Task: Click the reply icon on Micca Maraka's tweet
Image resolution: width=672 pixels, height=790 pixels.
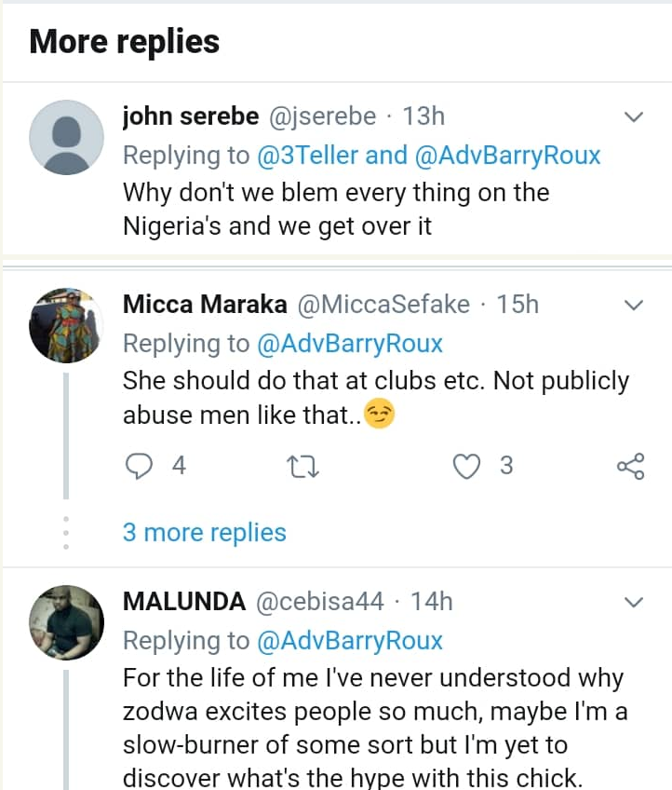Action: pos(138,465)
